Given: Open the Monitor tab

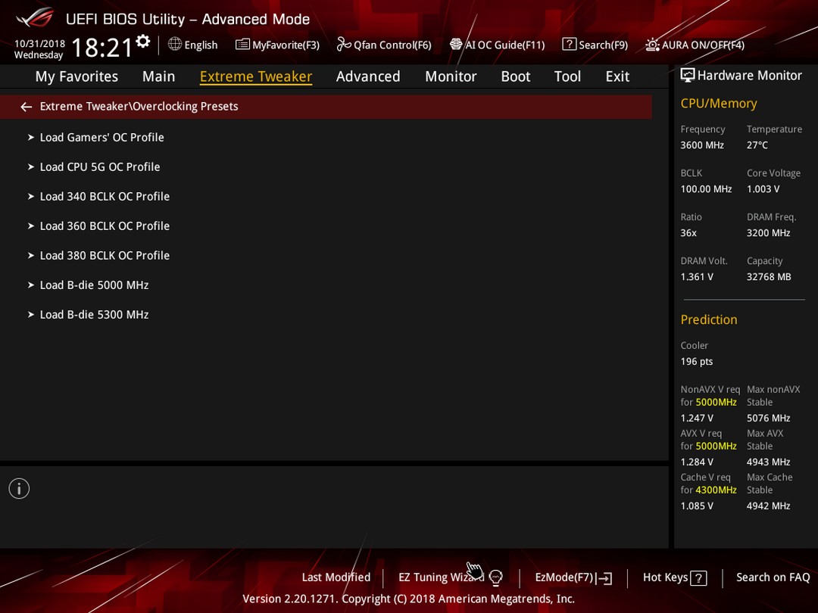Looking at the screenshot, I should pyautogui.click(x=451, y=76).
